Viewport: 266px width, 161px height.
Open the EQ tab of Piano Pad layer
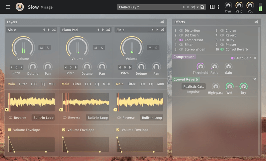(x=97, y=84)
